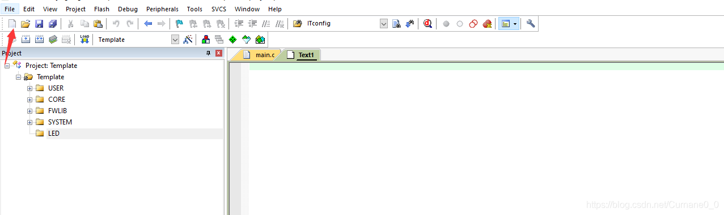Disable all breakpoints icon
Screen dimensions: 724x215
coord(473,24)
